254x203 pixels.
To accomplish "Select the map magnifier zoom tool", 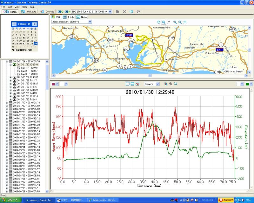I will click(164, 22).
